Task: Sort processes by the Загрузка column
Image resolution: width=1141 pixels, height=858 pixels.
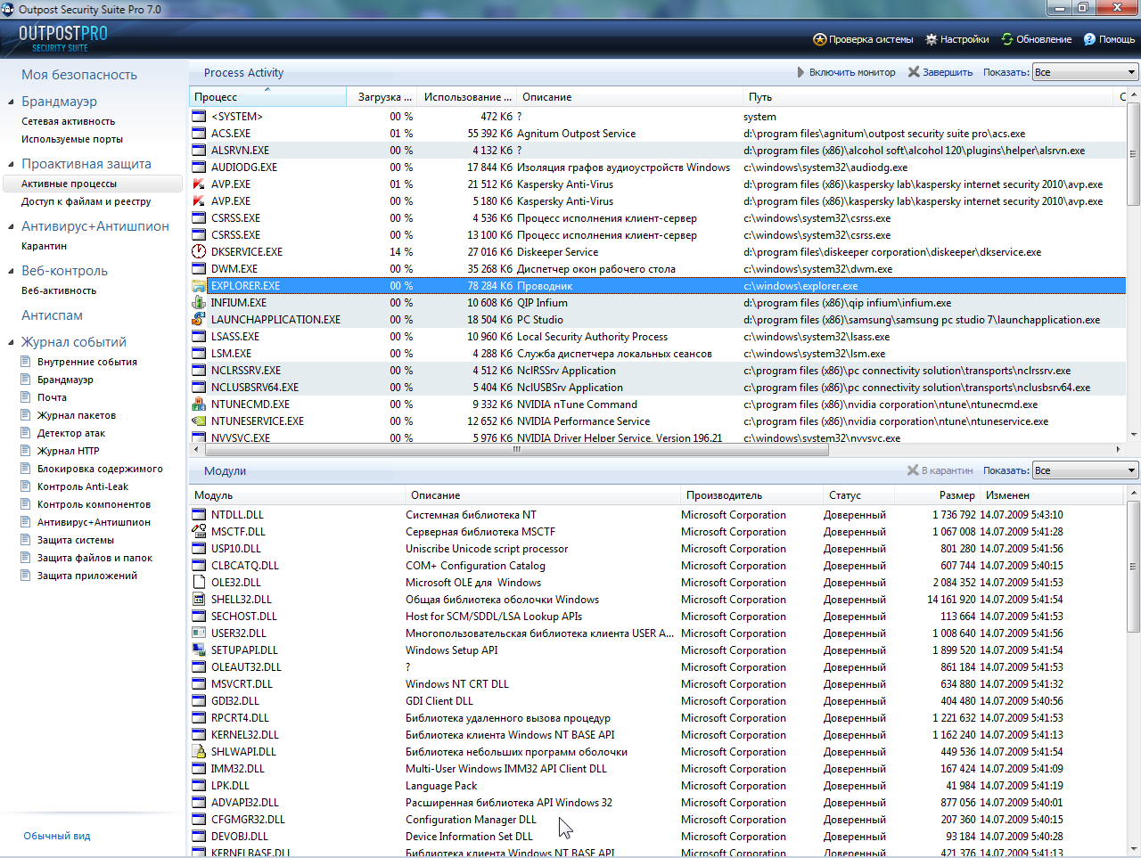Action: (x=382, y=97)
